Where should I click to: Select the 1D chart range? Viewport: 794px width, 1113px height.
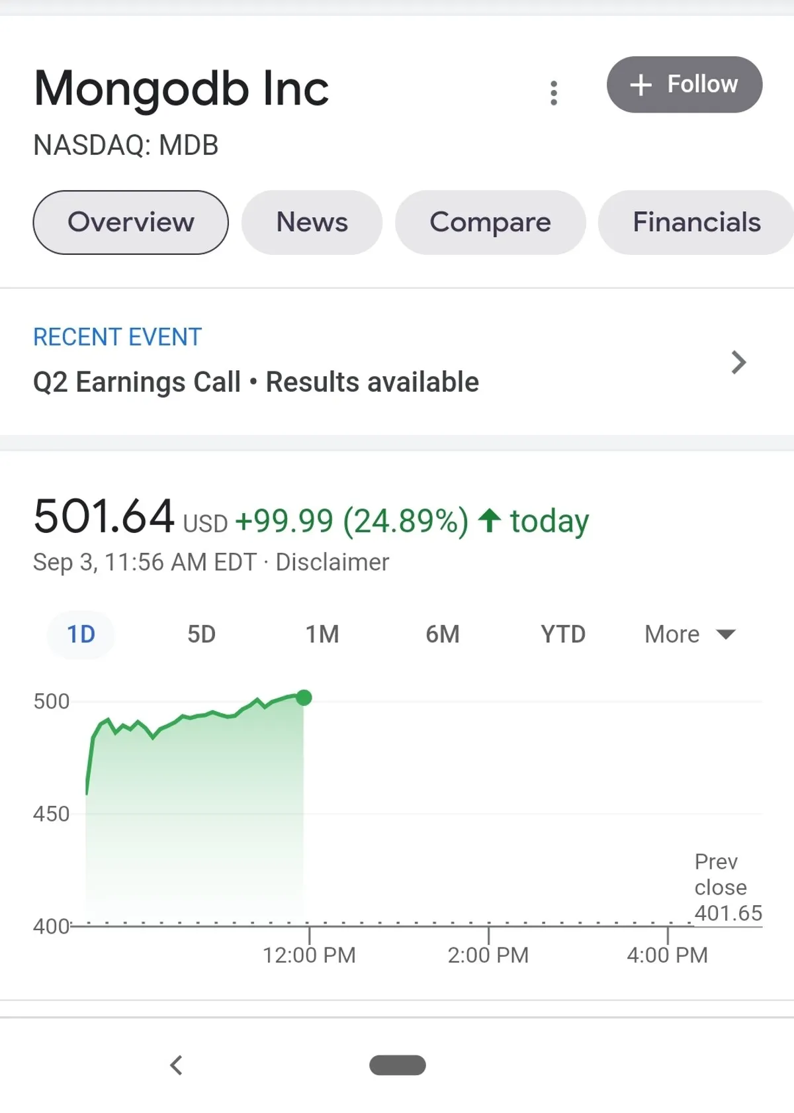click(x=81, y=634)
